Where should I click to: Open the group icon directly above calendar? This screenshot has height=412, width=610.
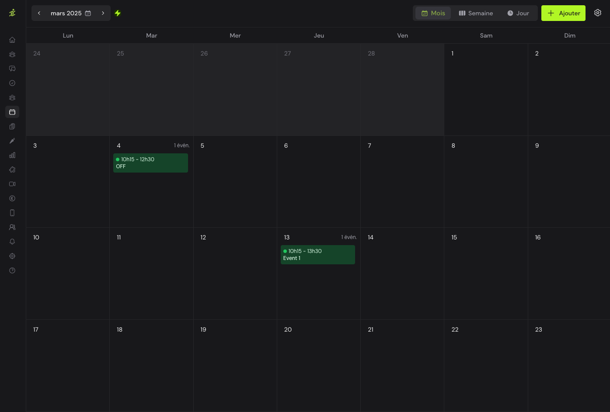click(x=12, y=97)
